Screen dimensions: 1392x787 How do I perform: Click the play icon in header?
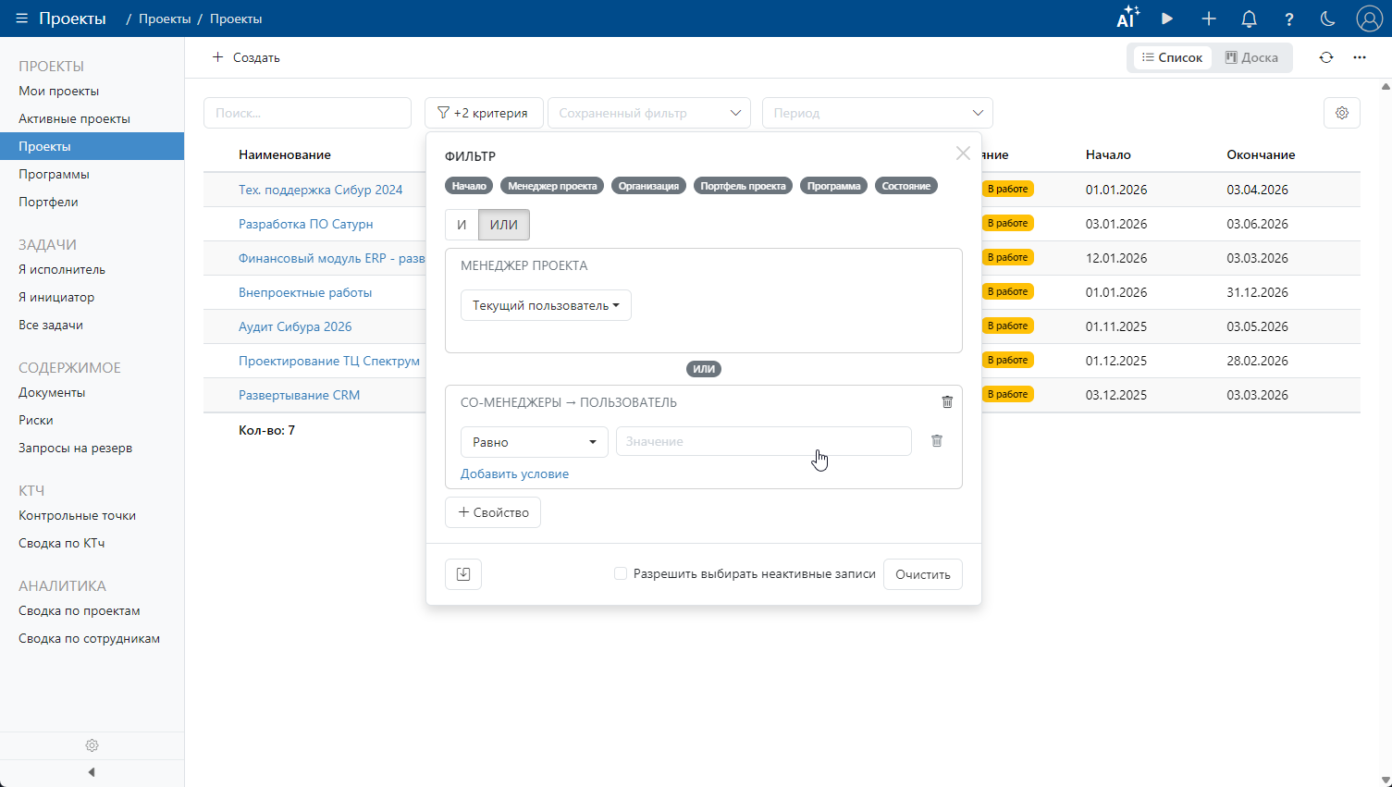[1167, 18]
